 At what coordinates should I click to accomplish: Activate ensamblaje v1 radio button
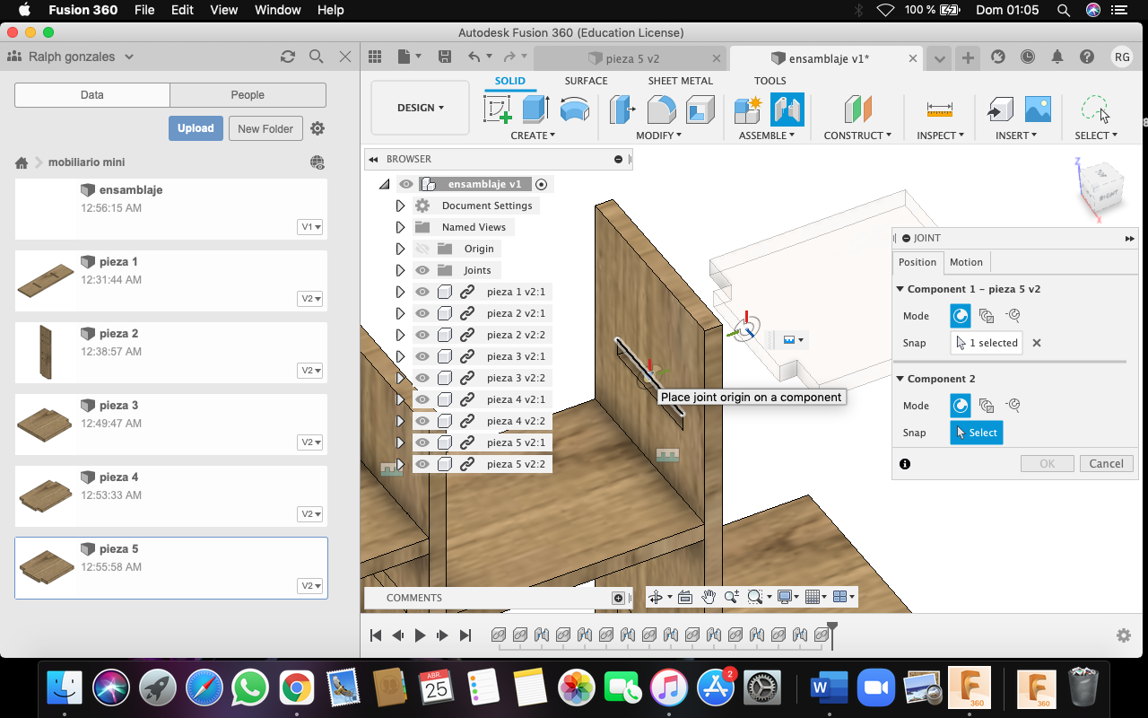click(541, 184)
